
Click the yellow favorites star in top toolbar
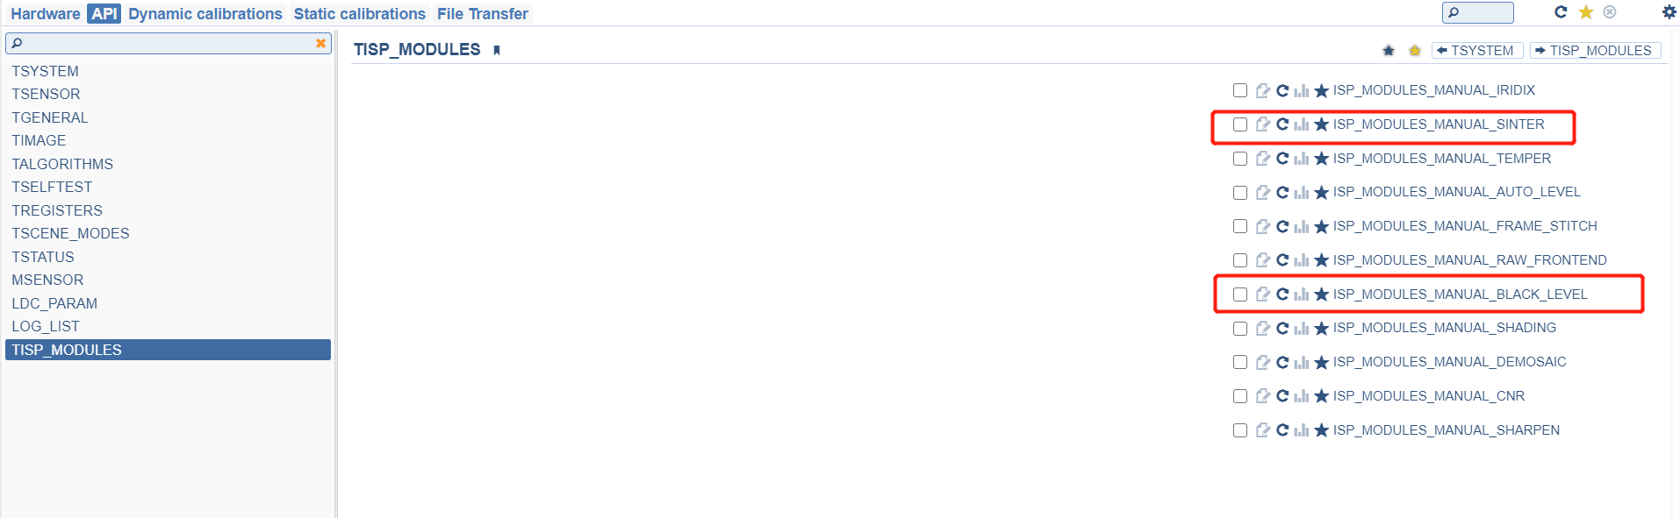tap(1585, 12)
